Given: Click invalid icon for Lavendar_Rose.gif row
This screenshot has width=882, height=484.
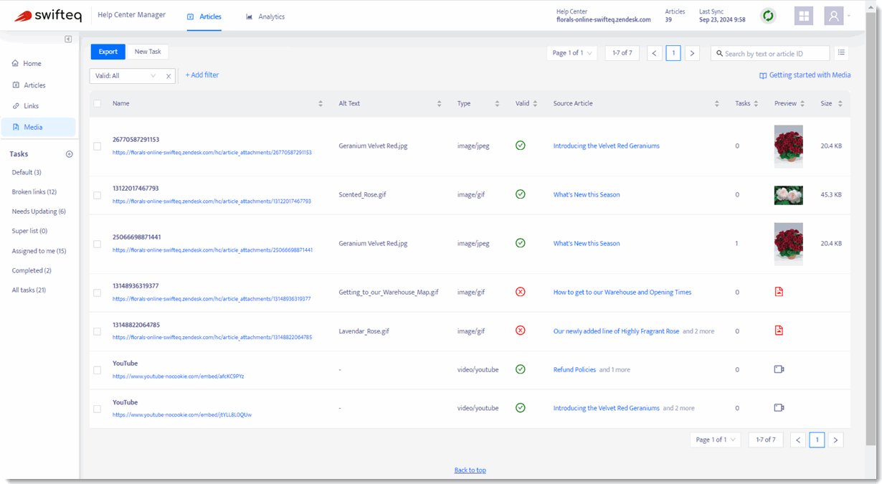Looking at the screenshot, I should pyautogui.click(x=521, y=331).
